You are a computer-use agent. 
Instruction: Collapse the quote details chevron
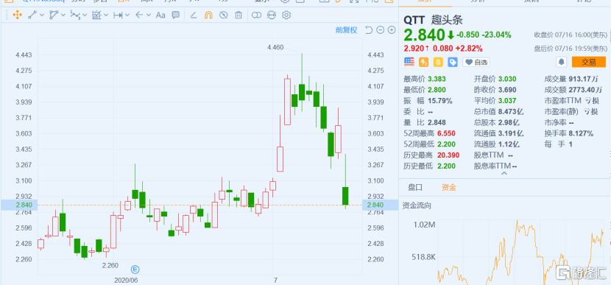click(504, 173)
